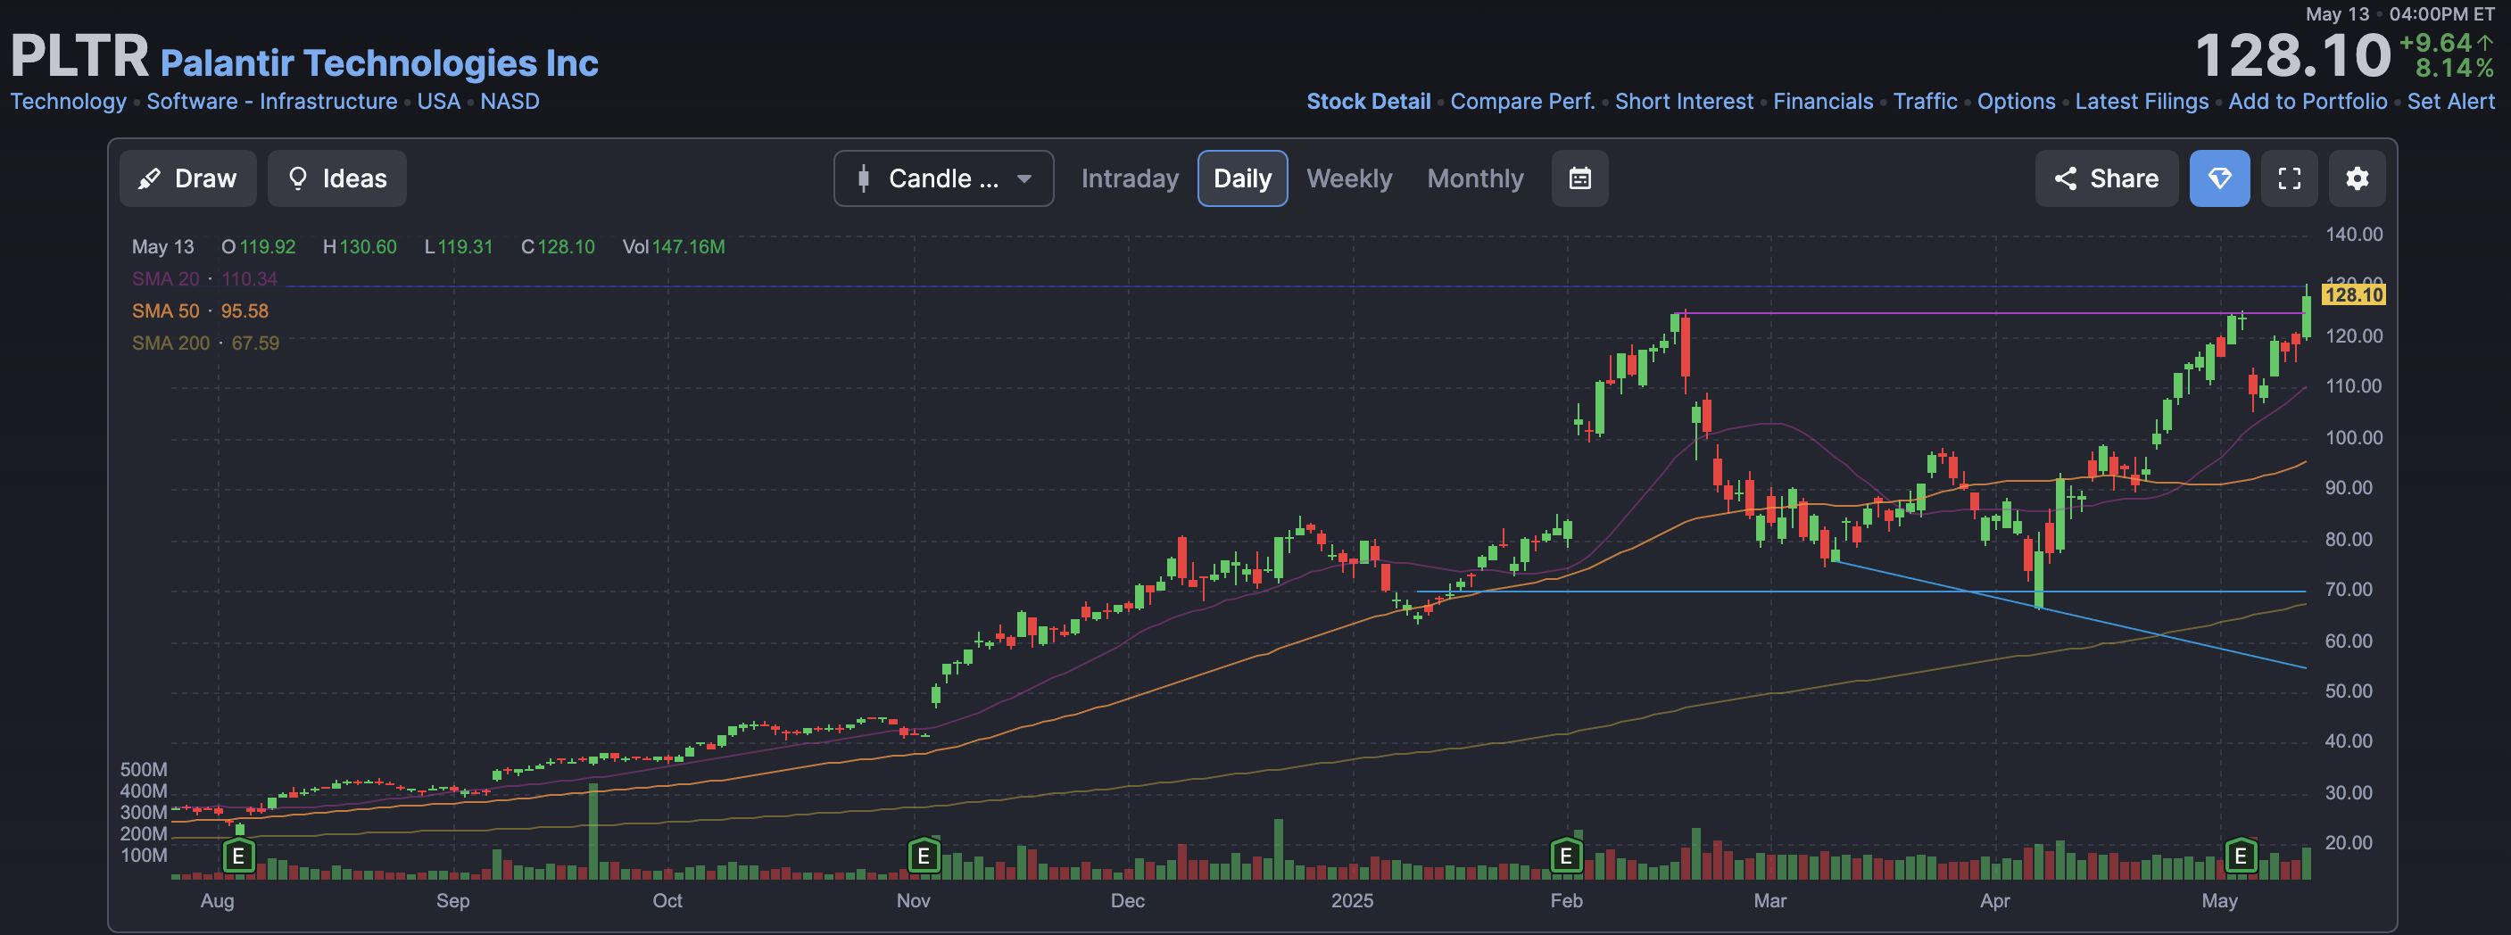
Task: Open the calendar date range icon
Action: (1580, 178)
